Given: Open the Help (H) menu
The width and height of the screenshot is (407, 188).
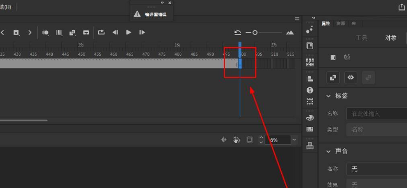Looking at the screenshot, I should [x=5, y=7].
